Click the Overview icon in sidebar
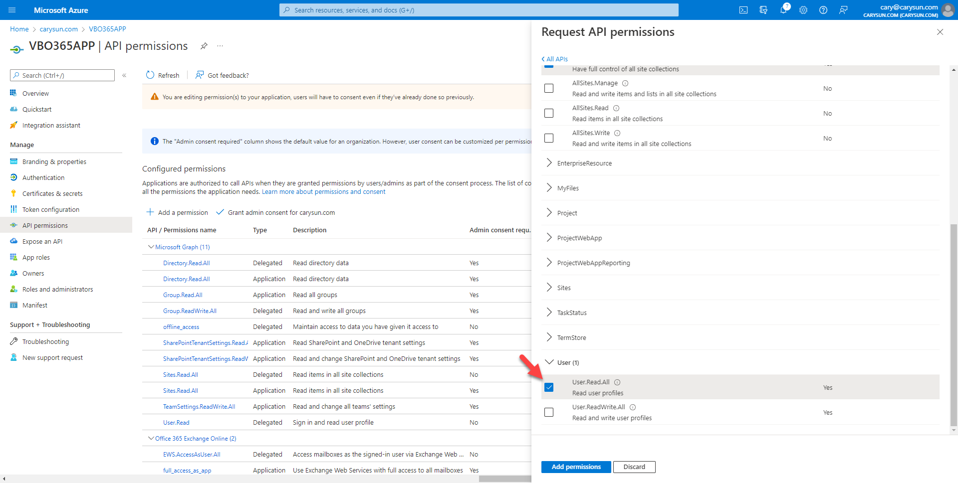The width and height of the screenshot is (958, 483). point(13,93)
